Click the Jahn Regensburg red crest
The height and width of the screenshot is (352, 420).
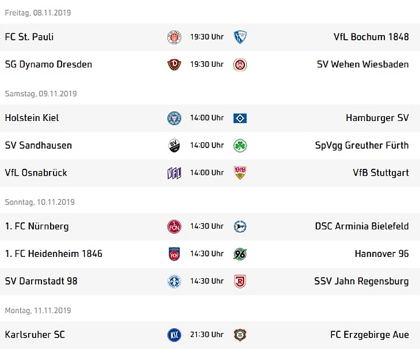tap(240, 282)
